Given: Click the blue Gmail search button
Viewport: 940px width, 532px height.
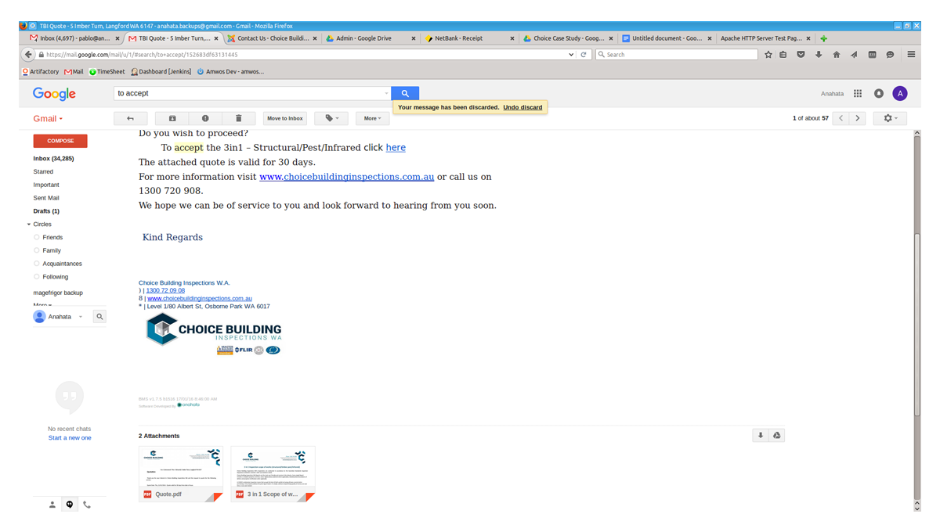Looking at the screenshot, I should (x=405, y=93).
